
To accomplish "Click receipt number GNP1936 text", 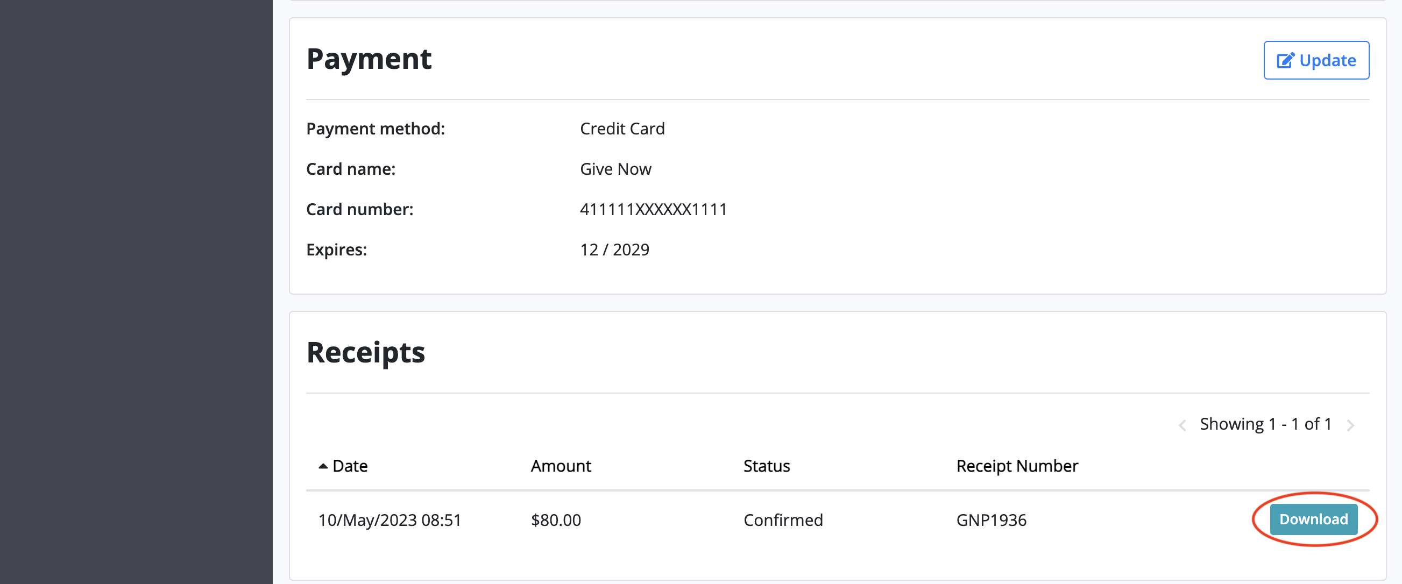I will [x=991, y=521].
